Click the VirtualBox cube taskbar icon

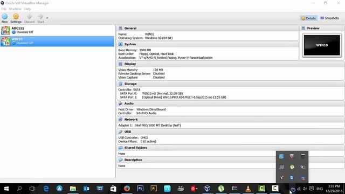tap(207, 189)
